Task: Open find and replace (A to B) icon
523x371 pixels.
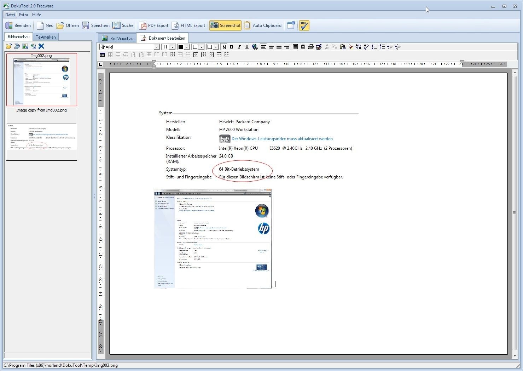Action: point(358,47)
